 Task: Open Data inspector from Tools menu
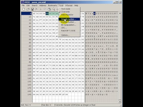tap(69, 15)
